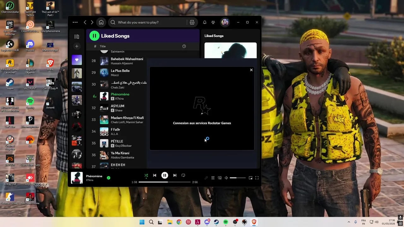404x227 pixels.
Task: Go forward in Spotify navigation
Action: tap(92, 22)
